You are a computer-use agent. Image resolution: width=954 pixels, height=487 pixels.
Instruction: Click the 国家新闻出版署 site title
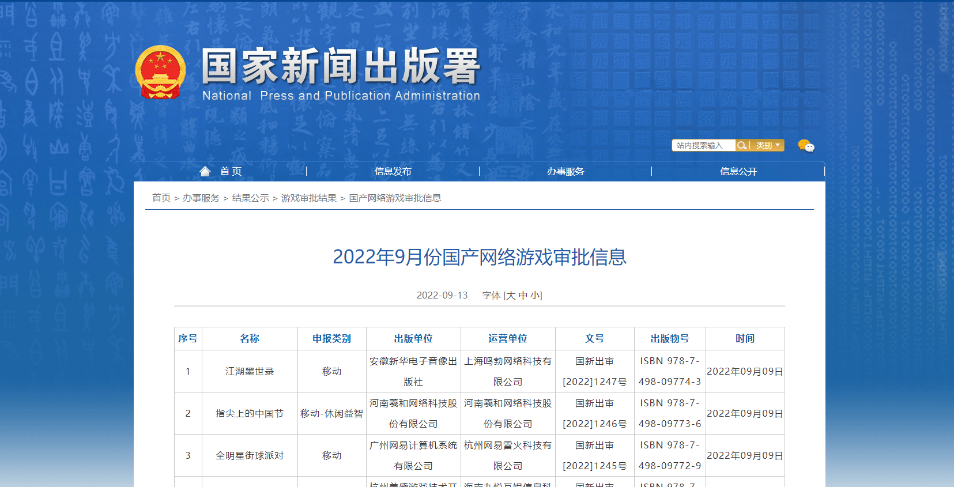tap(341, 67)
